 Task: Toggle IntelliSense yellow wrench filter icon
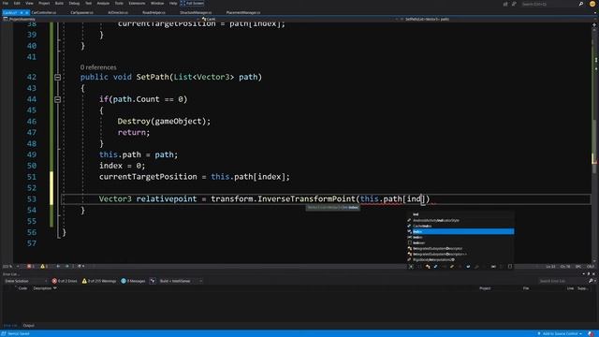click(452, 266)
